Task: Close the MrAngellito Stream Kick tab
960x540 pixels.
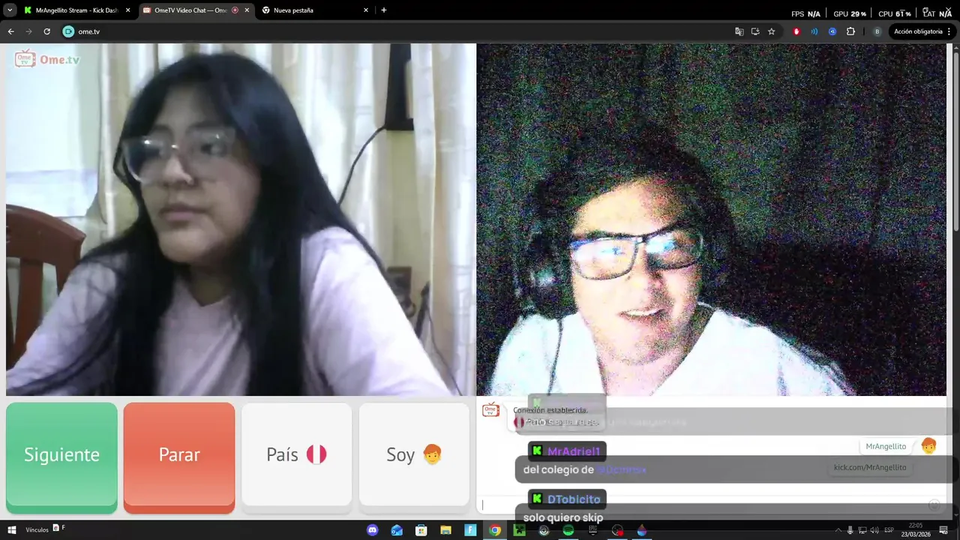Action: [x=127, y=10]
